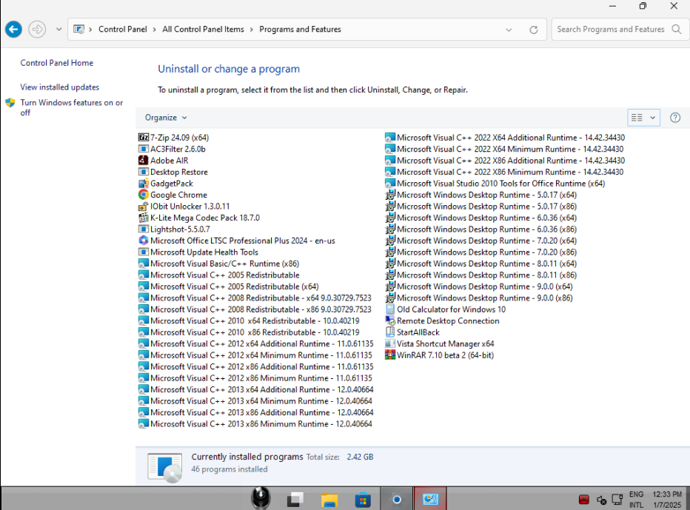Open Turn Windows features on or off

71,107
